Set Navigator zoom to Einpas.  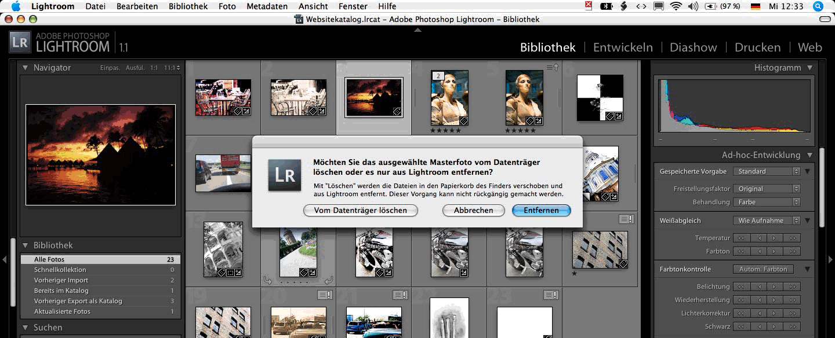tap(110, 68)
